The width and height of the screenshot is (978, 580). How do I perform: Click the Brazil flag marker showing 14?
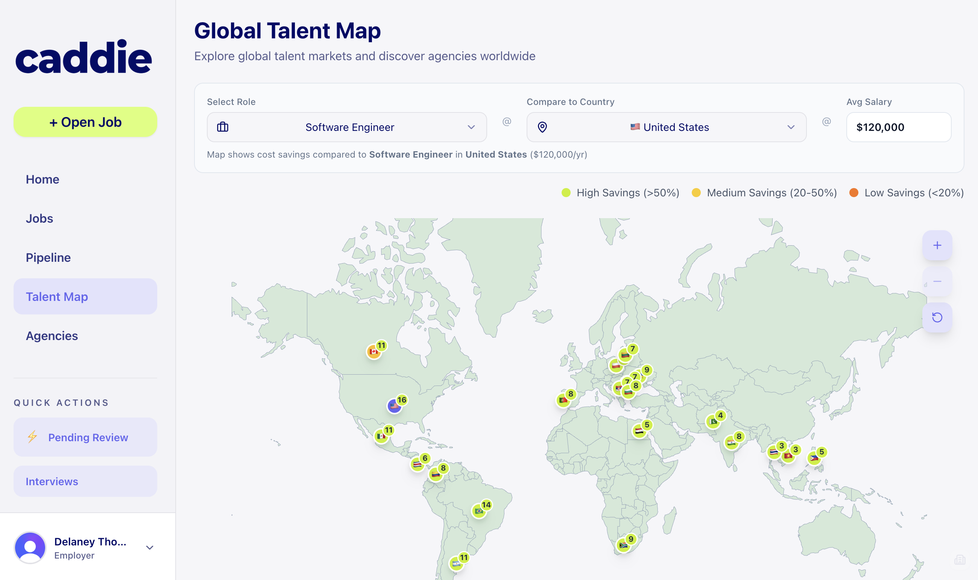(478, 511)
